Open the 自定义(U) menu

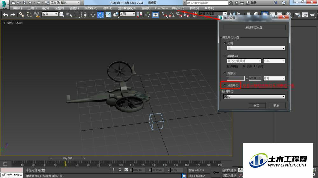pos(178,8)
